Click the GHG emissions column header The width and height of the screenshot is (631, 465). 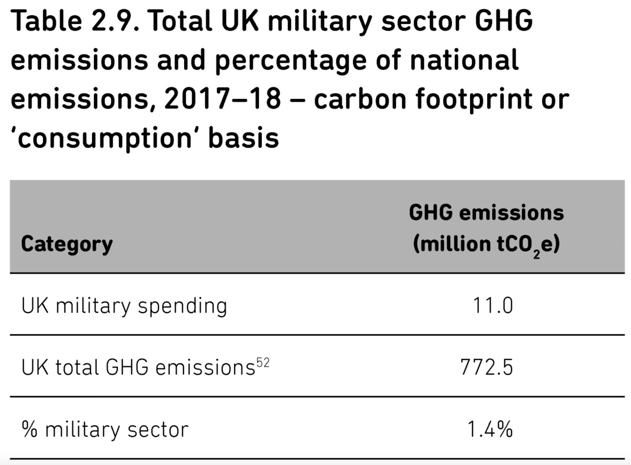[x=486, y=229]
